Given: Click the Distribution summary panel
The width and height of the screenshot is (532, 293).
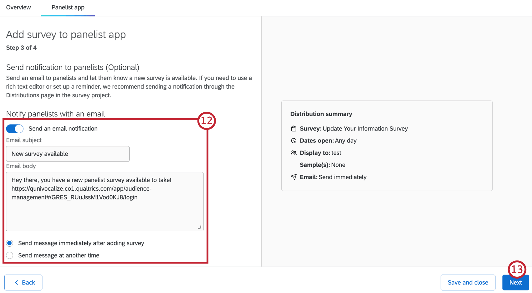Looking at the screenshot, I should [x=387, y=146].
